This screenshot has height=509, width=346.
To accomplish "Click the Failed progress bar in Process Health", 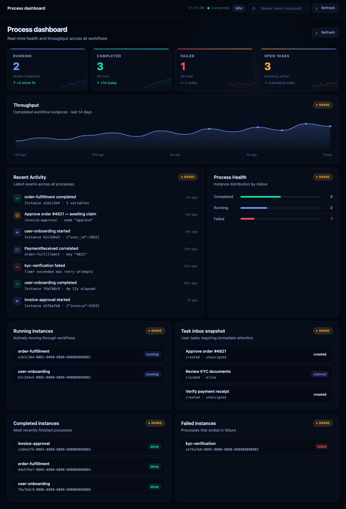I will 281,219.
